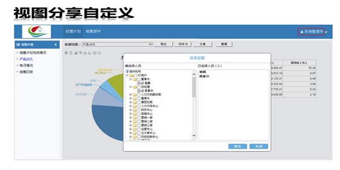Click the first chart toolbar icon

pos(66,53)
